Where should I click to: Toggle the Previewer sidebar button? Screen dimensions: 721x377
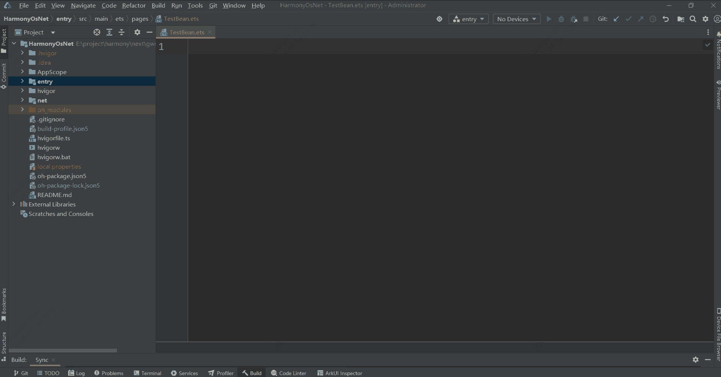(718, 95)
